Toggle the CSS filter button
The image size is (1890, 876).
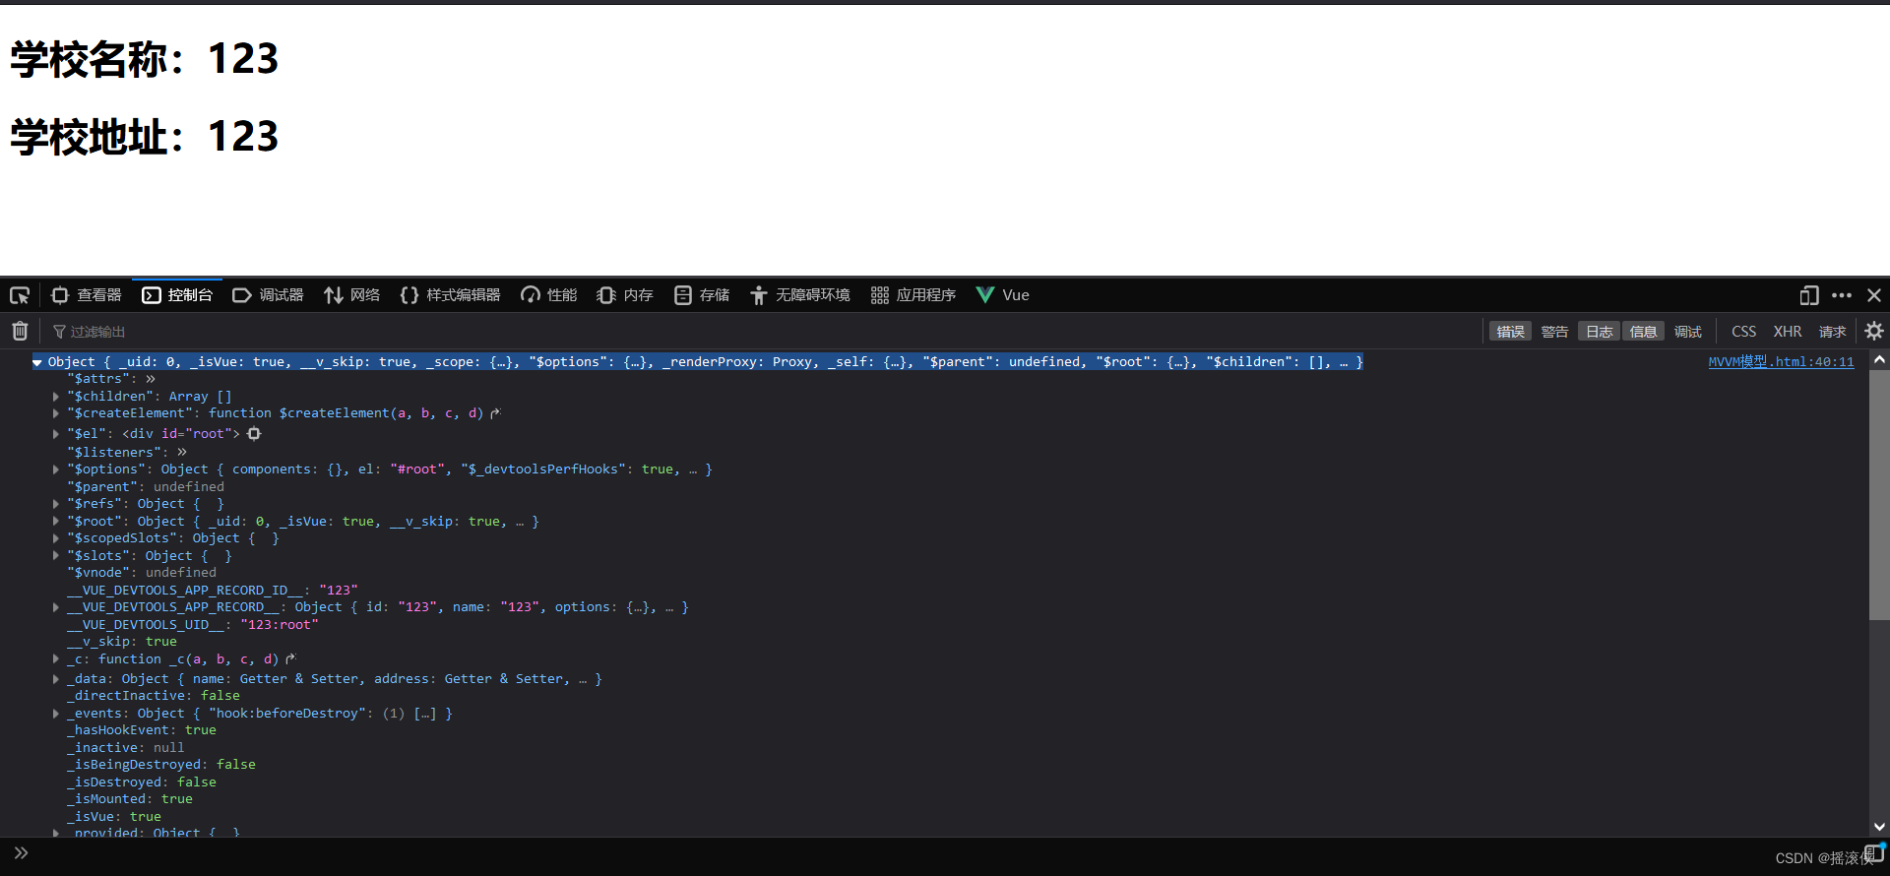coord(1743,332)
